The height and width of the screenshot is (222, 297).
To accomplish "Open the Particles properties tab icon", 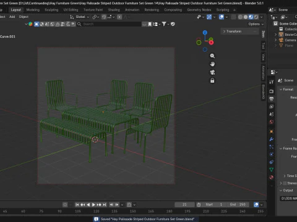I will point(272,147).
